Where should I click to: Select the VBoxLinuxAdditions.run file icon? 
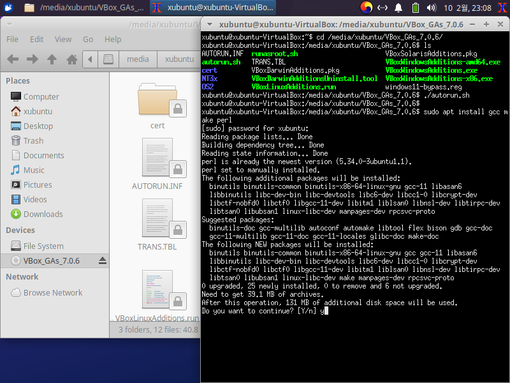tap(157, 290)
